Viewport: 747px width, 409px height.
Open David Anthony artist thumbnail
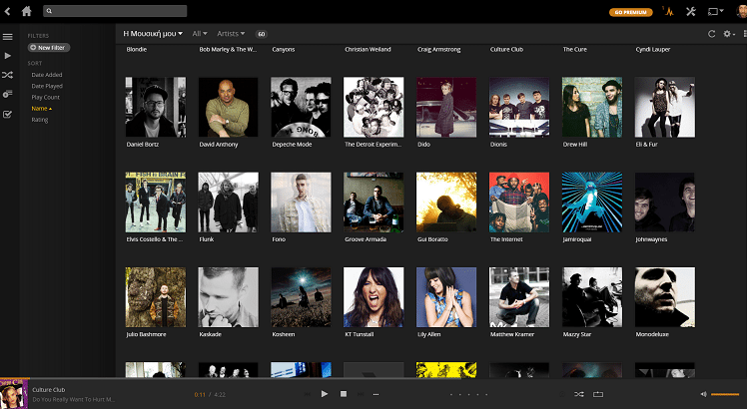(229, 107)
